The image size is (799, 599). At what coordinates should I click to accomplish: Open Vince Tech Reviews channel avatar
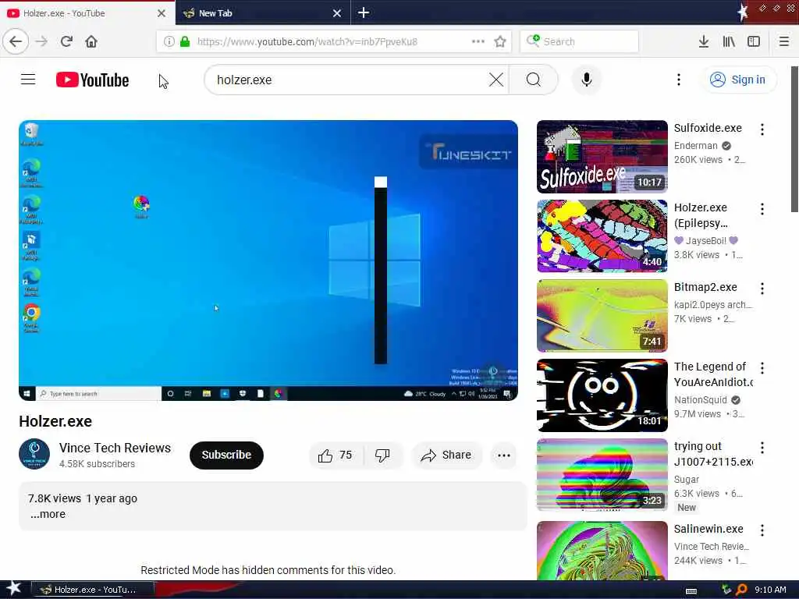pos(34,454)
